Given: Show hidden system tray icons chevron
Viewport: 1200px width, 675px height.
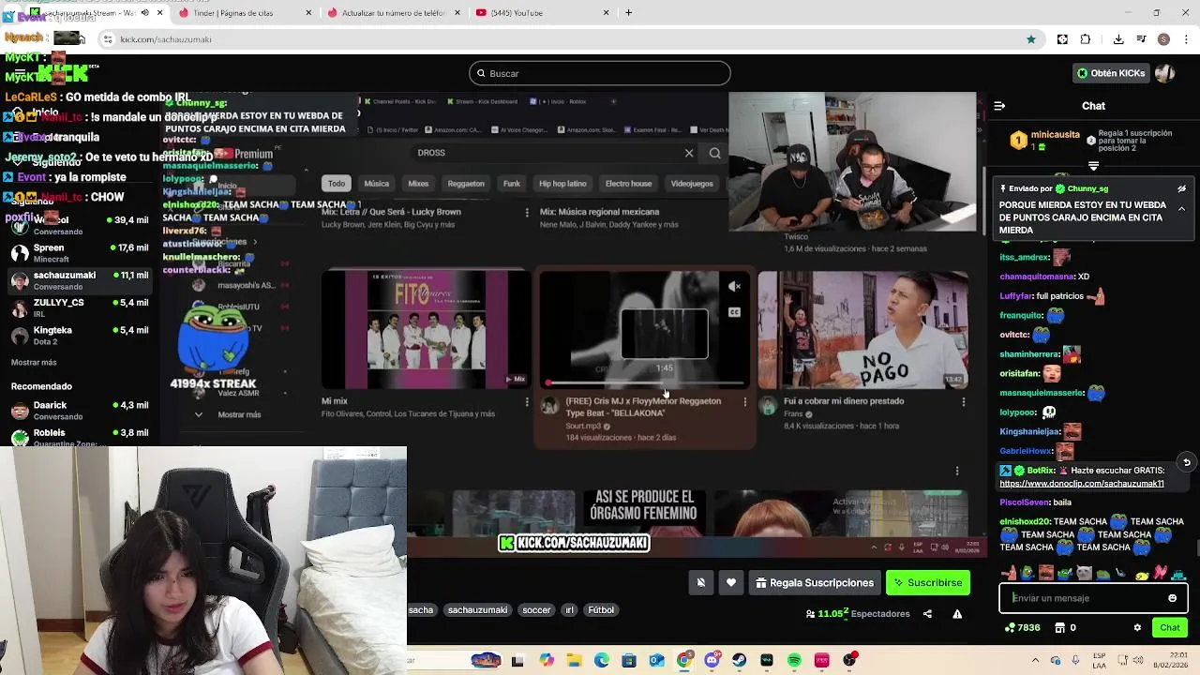Looking at the screenshot, I should coord(1034,660).
